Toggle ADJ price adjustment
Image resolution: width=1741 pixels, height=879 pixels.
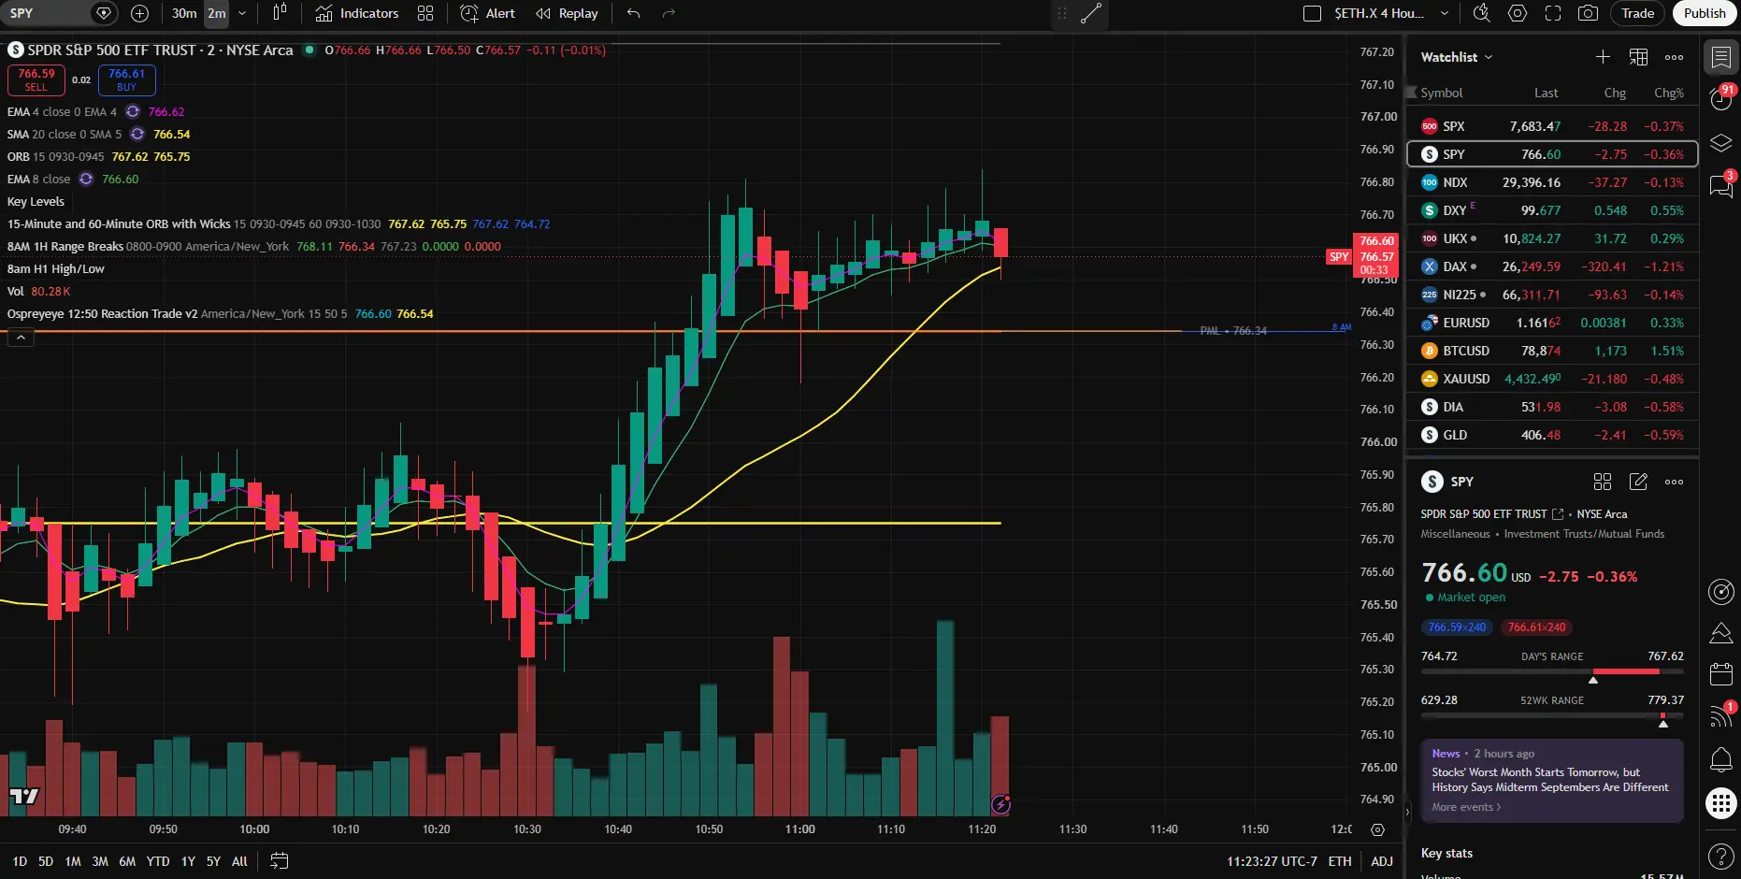pos(1382,861)
